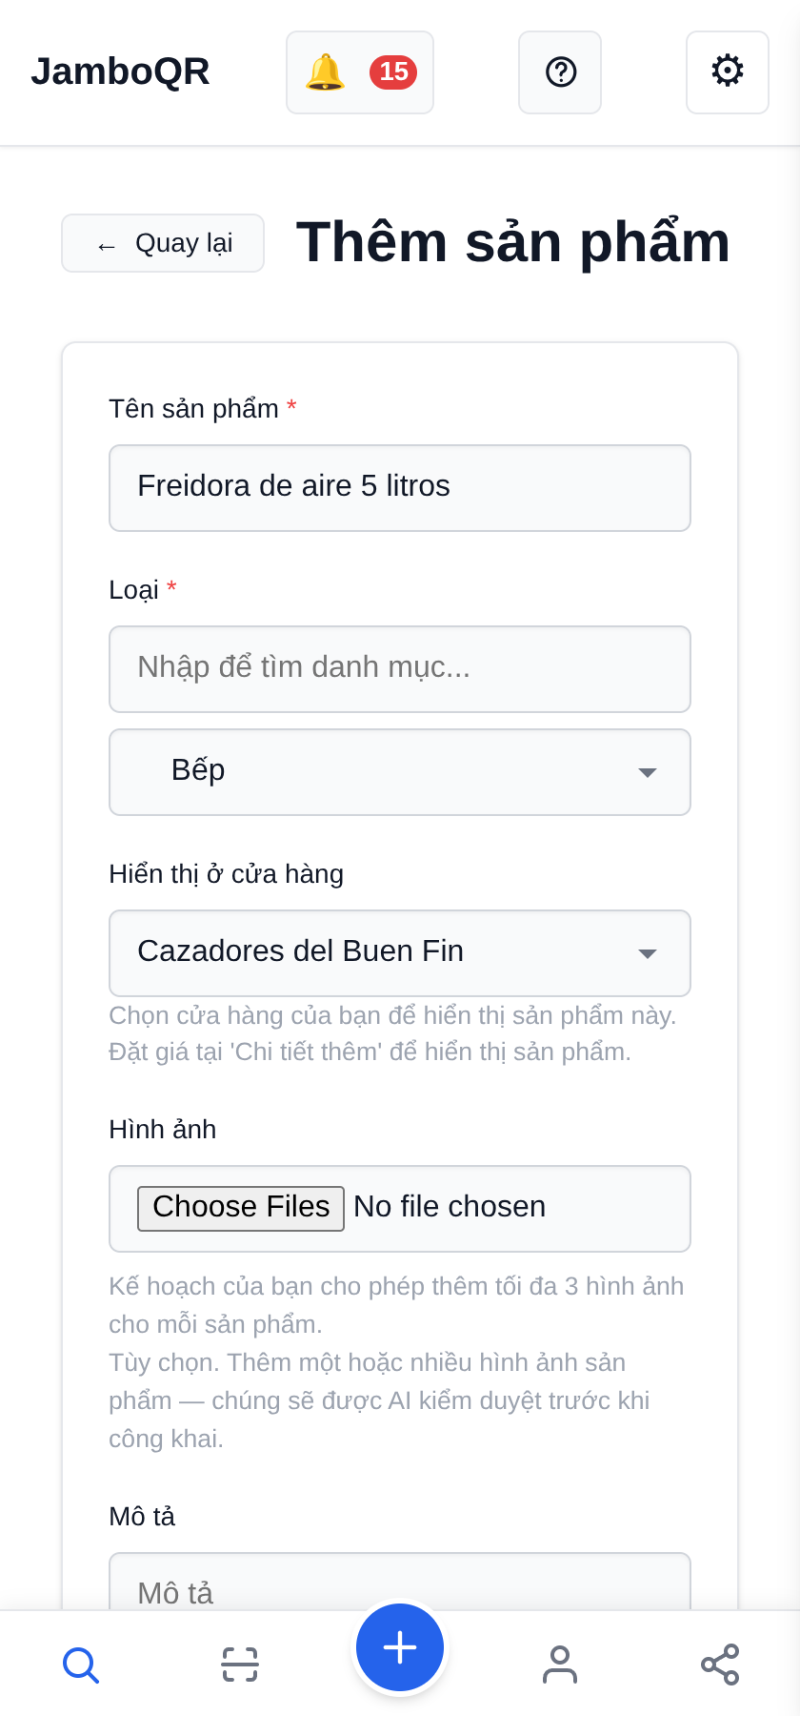Screen dimensions: 800x1716
Task: Click the Choose Files button
Action: point(241,1208)
